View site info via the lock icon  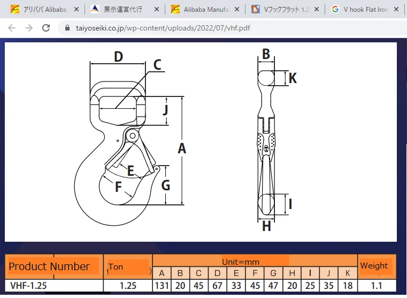(x=67, y=28)
